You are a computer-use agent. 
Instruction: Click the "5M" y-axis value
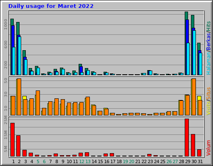[5, 149]
